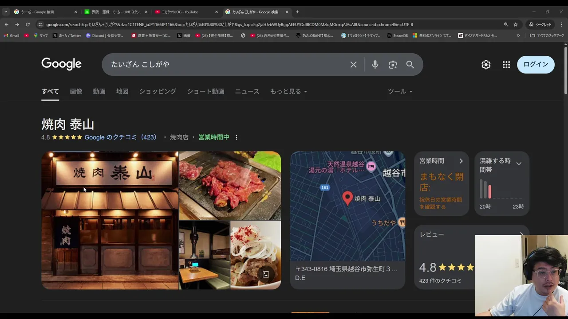Open photo gallery icon on food thumbnail
The height and width of the screenshot is (319, 568).
click(x=266, y=274)
